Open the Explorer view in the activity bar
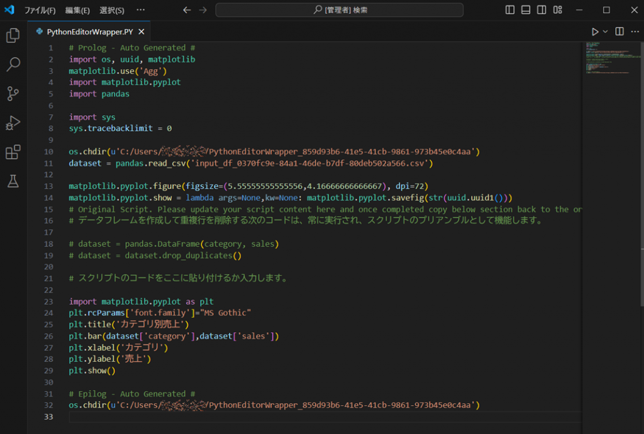This screenshot has width=644, height=434. pos(13,36)
